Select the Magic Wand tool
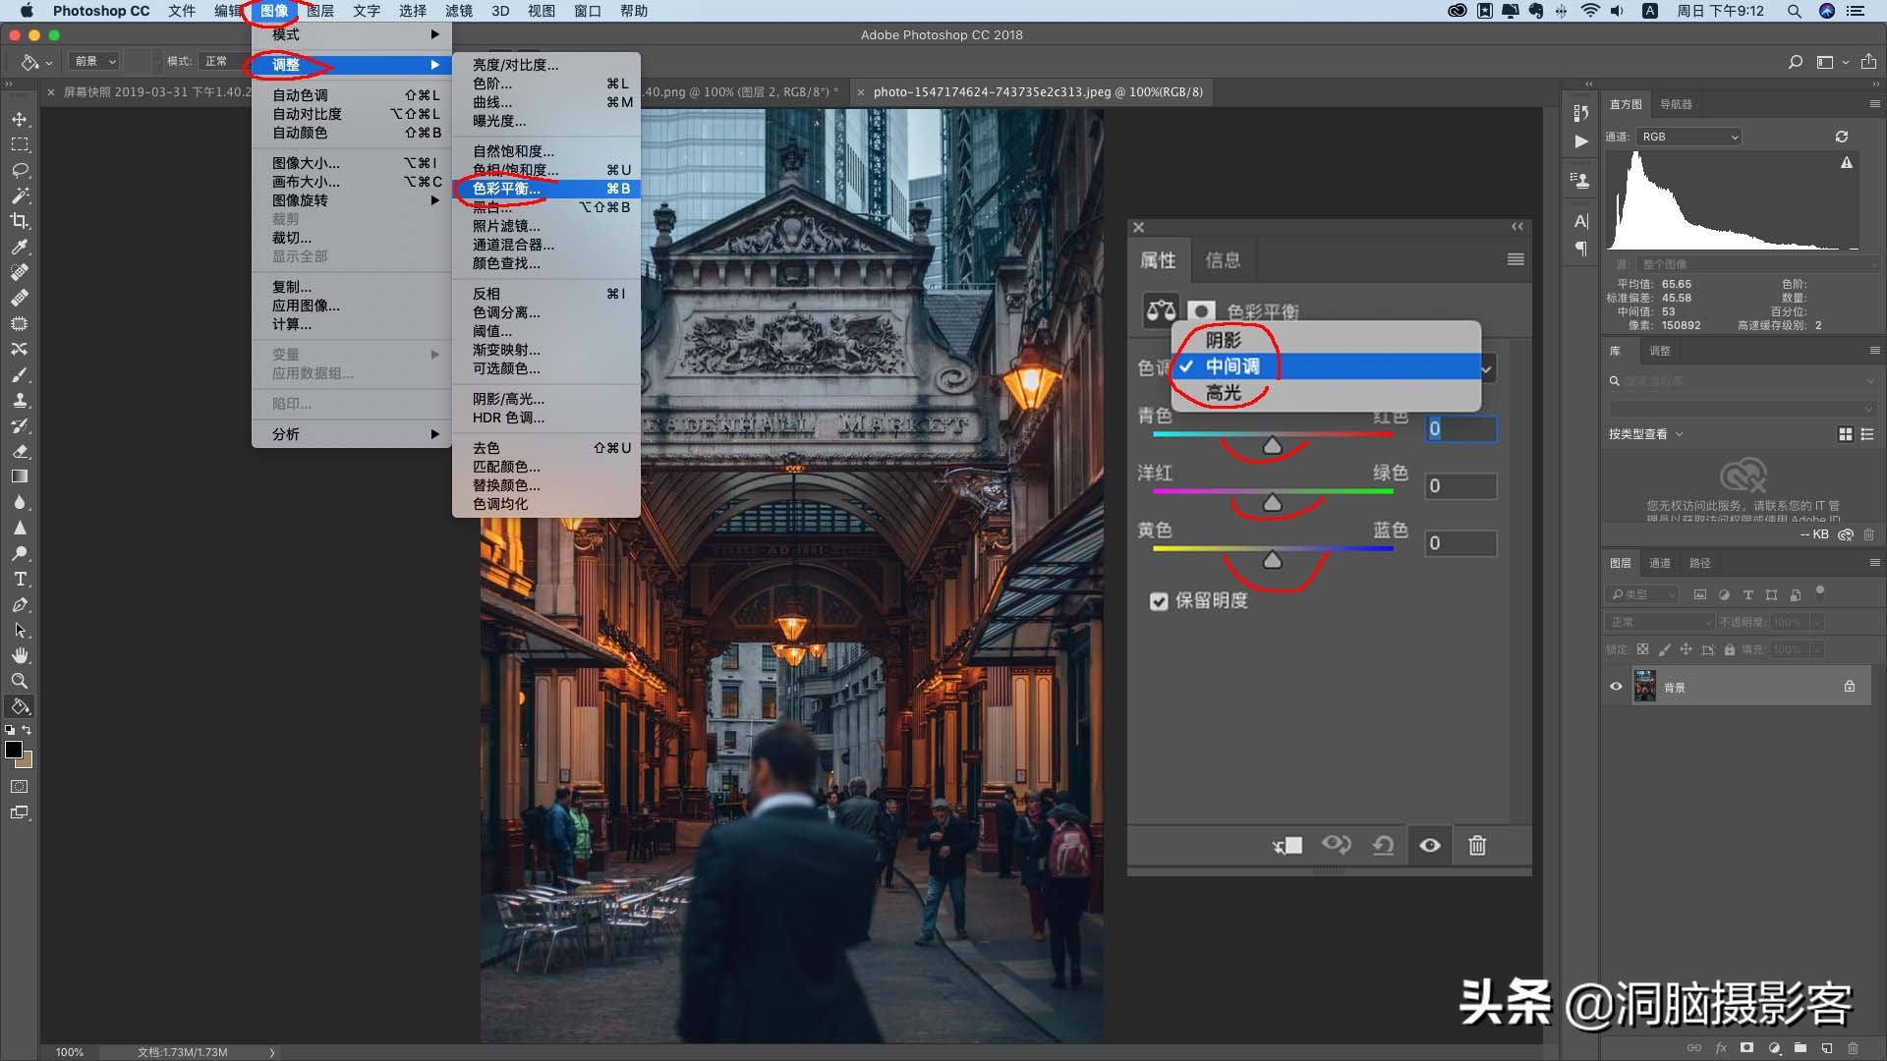1887x1061 pixels. (x=20, y=195)
